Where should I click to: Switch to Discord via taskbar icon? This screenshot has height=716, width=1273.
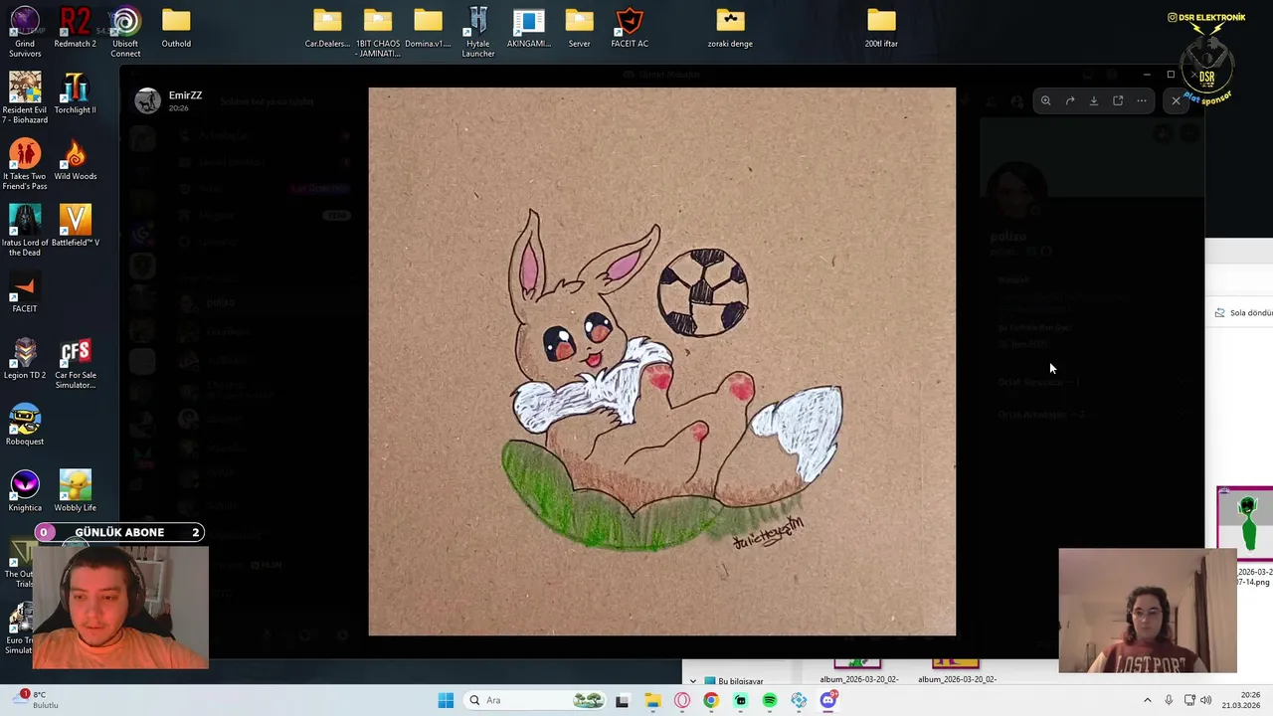[x=828, y=700]
